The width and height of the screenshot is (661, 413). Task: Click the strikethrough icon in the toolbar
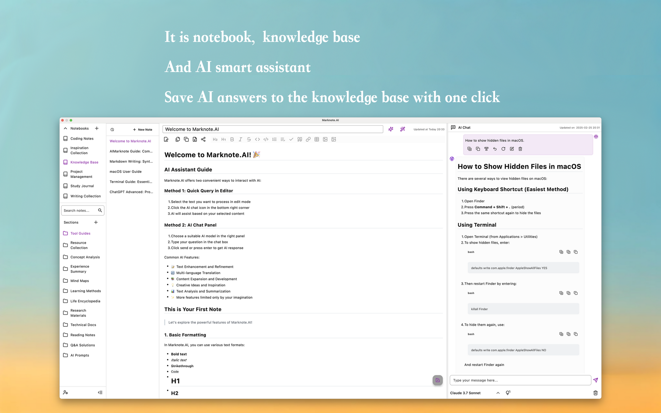pos(249,139)
